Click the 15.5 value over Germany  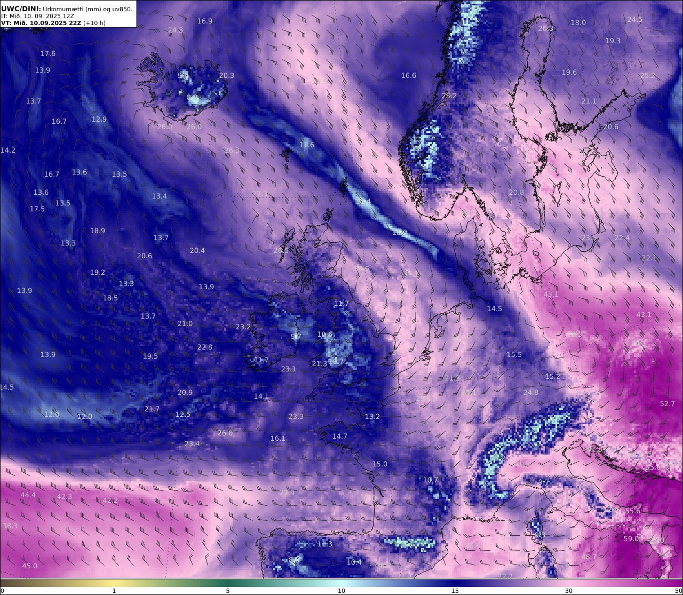(x=514, y=354)
